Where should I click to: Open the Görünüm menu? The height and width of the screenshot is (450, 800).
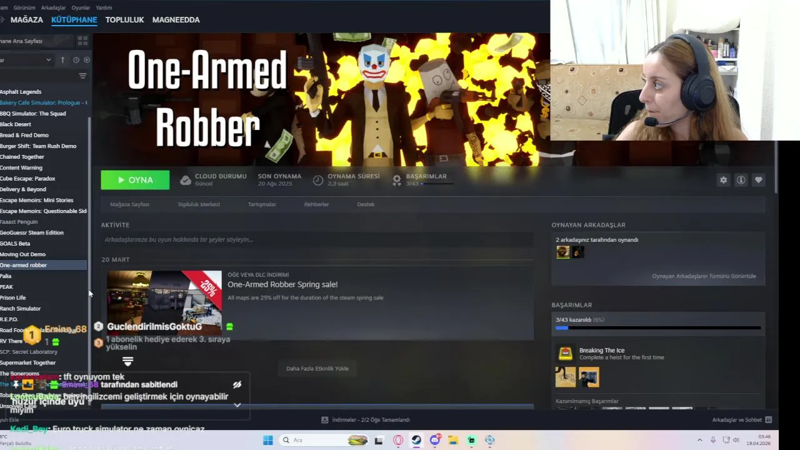coord(24,7)
